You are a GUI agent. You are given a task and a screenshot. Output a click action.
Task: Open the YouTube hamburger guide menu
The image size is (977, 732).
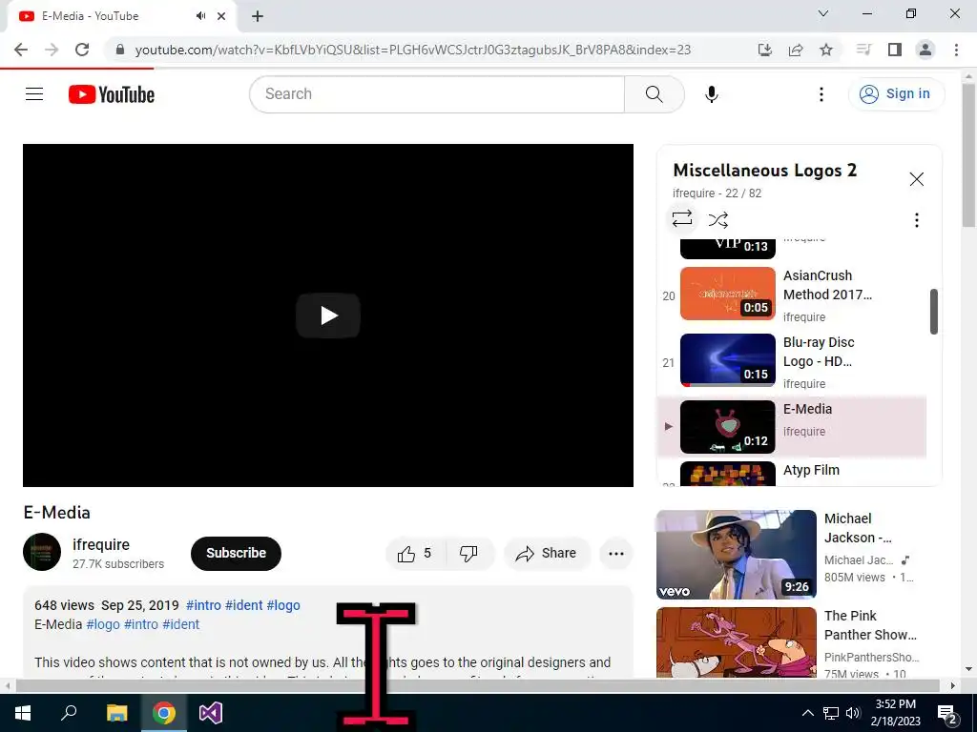click(34, 94)
